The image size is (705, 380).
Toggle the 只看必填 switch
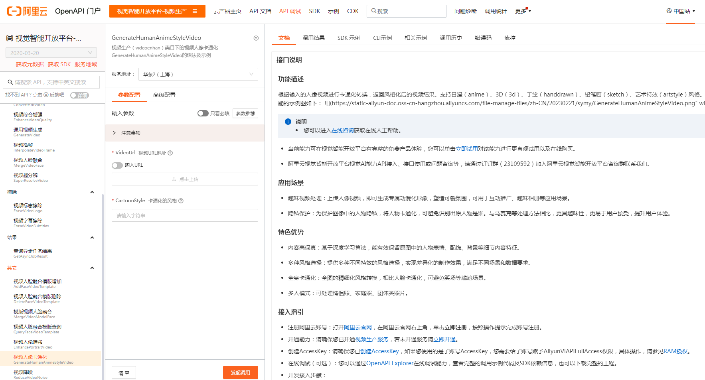click(x=203, y=113)
